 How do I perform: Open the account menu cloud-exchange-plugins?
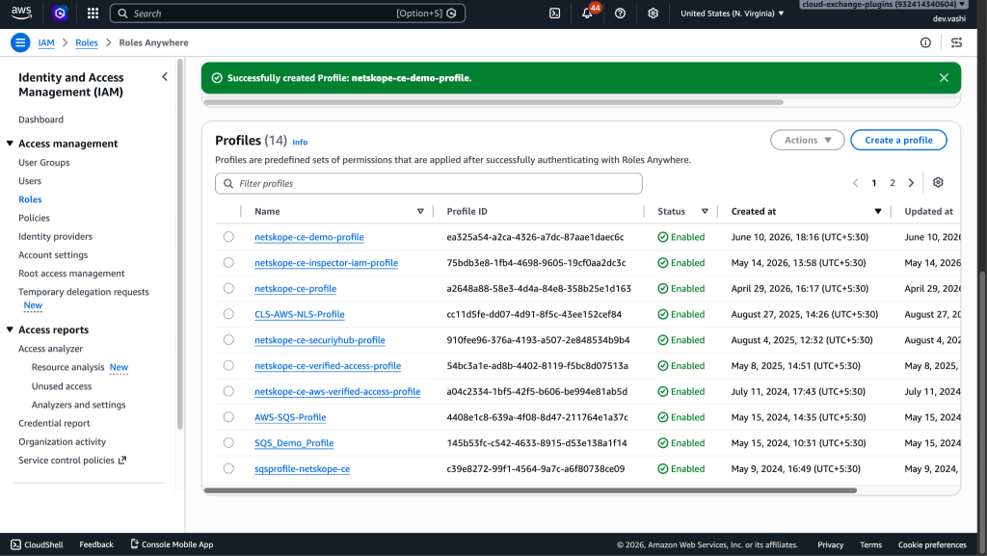tap(883, 5)
